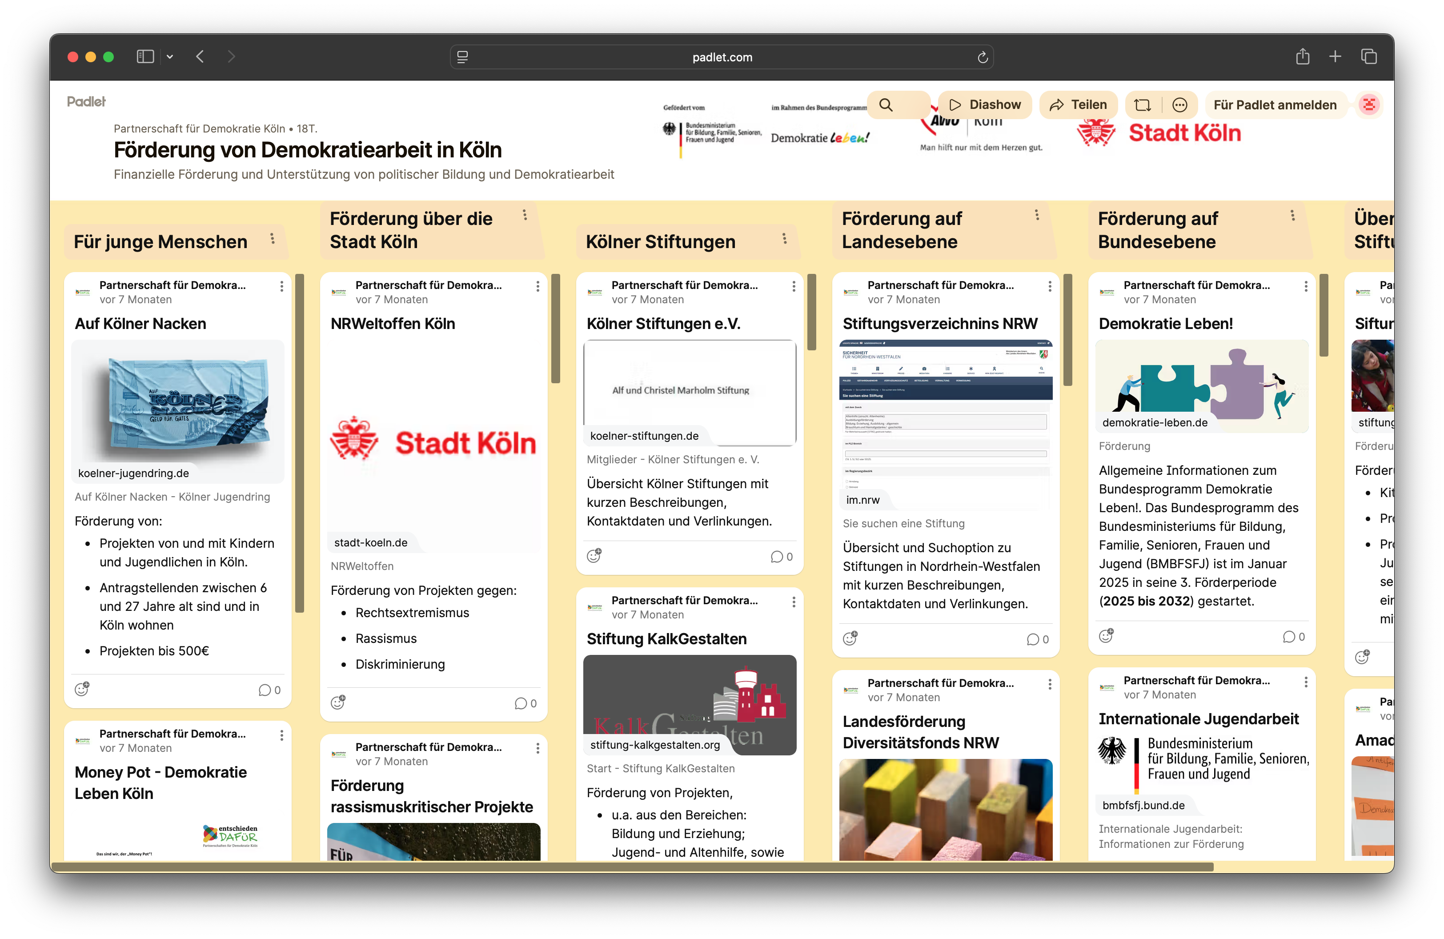
Task: Open the Für junge Menschen column menu
Action: tap(273, 238)
